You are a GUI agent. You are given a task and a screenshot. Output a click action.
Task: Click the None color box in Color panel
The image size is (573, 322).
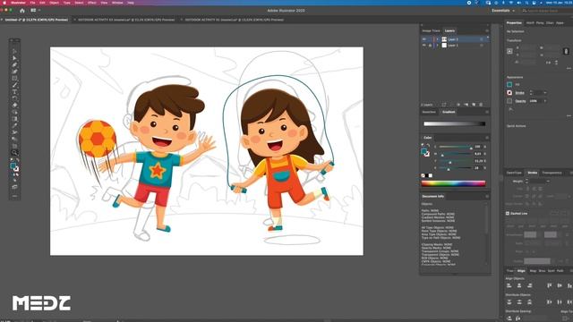(423, 175)
